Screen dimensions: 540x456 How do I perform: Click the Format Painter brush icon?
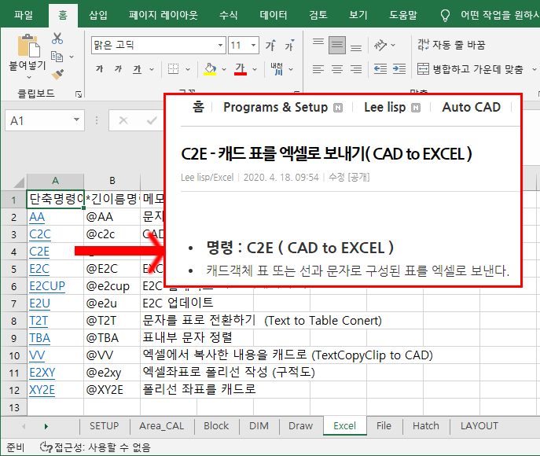click(x=57, y=75)
